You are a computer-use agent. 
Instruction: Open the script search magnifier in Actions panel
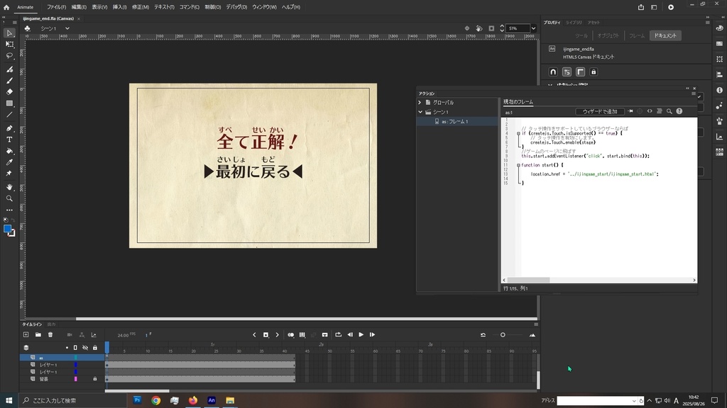tap(669, 111)
